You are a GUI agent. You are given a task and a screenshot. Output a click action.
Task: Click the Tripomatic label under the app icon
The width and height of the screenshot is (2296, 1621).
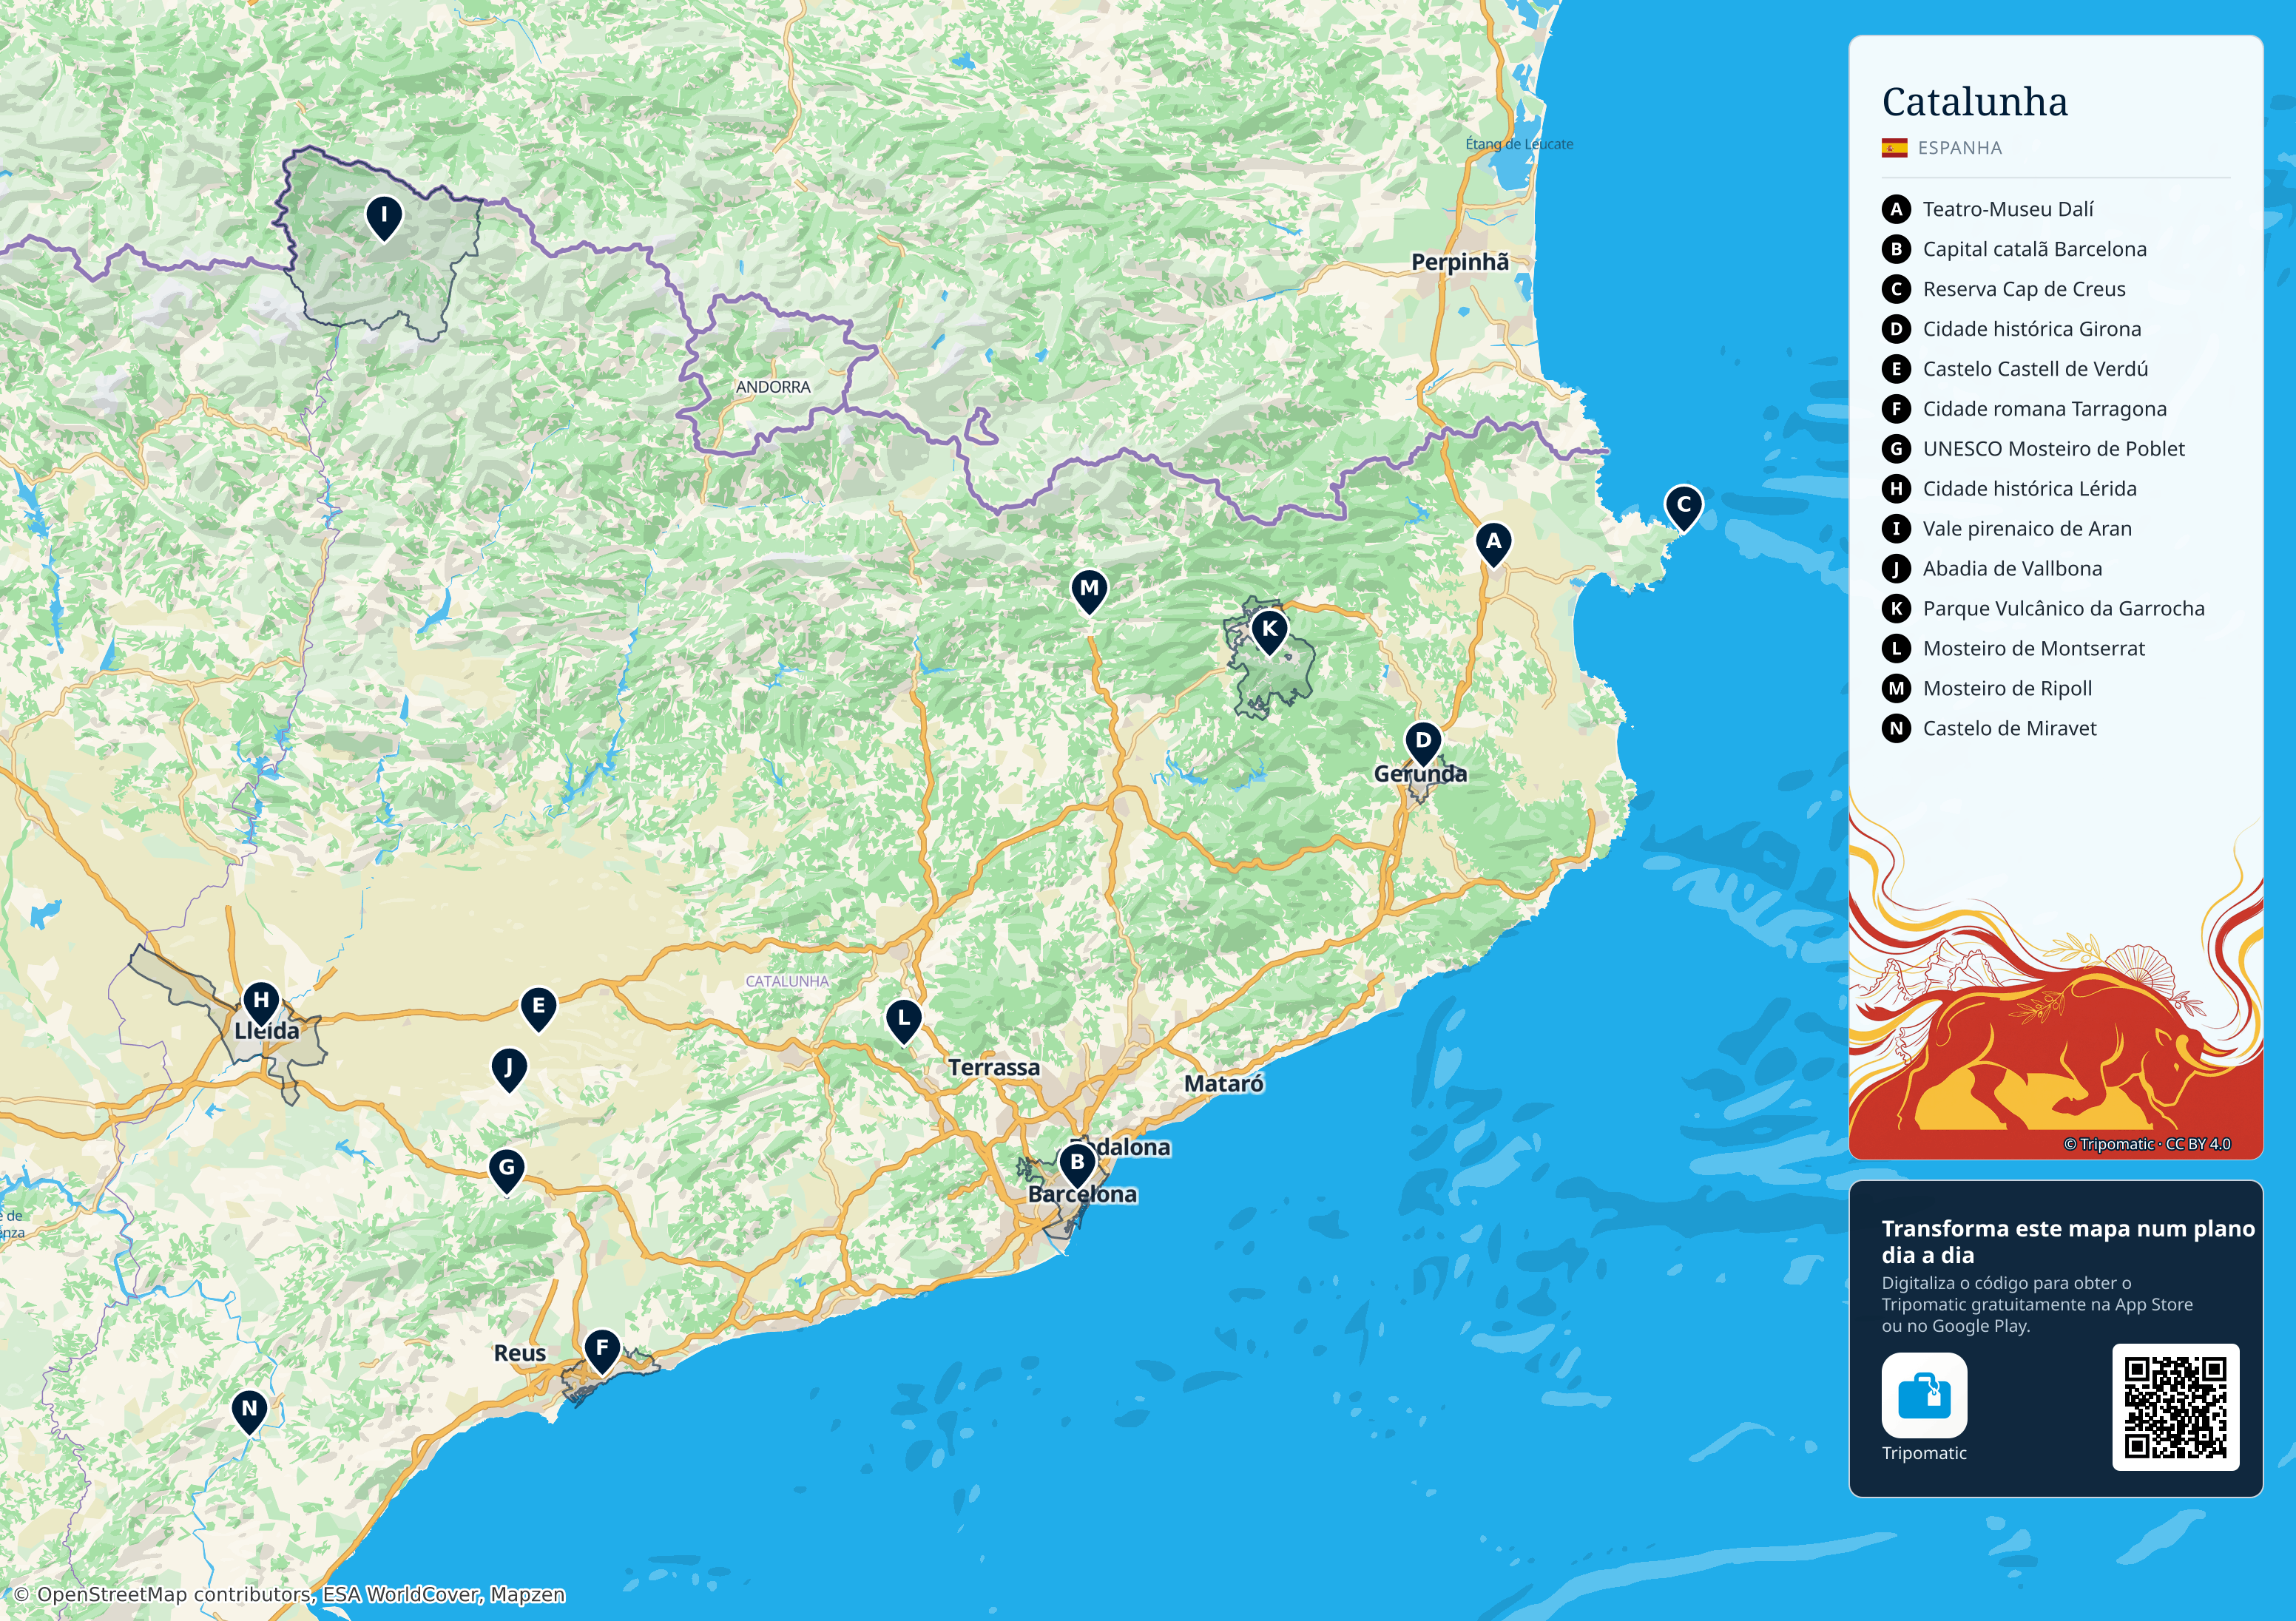pos(1924,1453)
